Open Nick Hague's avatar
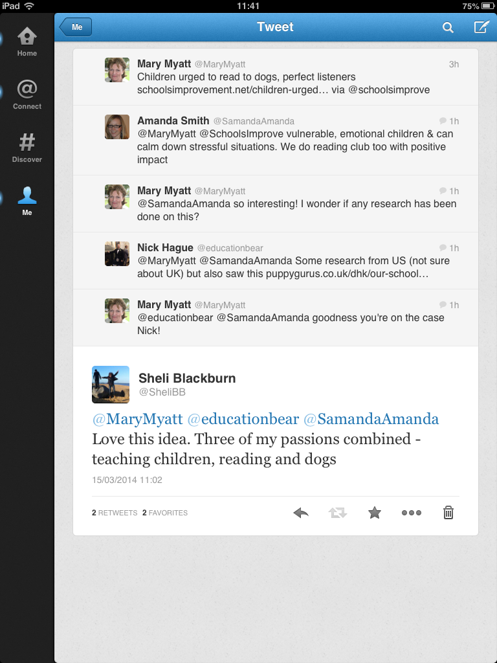The height and width of the screenshot is (663, 497). [117, 254]
